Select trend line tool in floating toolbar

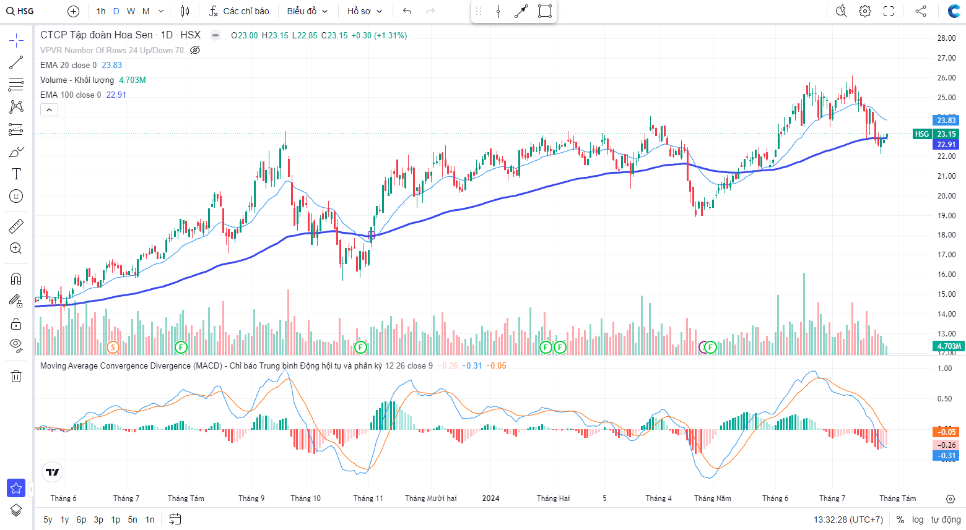(x=521, y=11)
